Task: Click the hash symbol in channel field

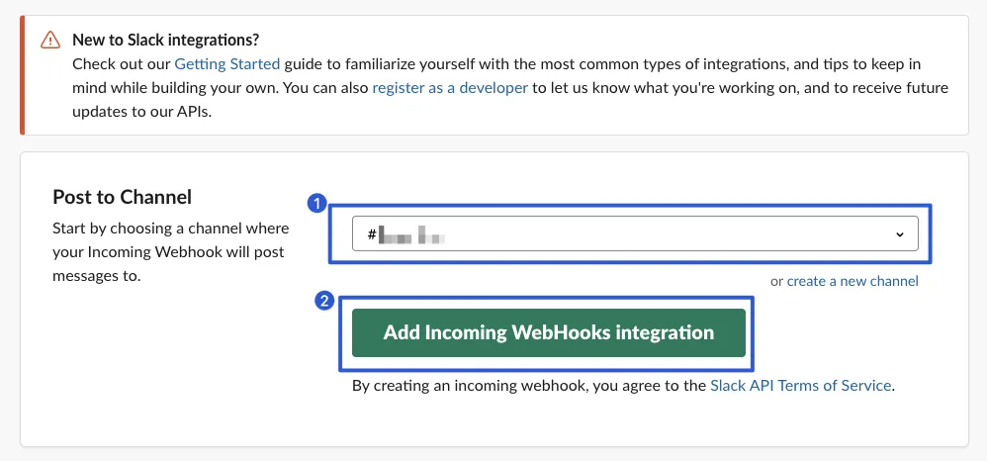Action: [x=373, y=235]
